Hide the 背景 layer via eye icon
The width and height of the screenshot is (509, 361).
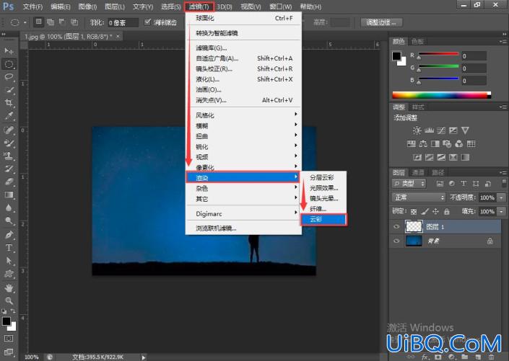point(396,241)
